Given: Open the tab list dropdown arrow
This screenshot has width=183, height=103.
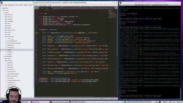Looking at the screenshot, I should click(x=116, y=8).
